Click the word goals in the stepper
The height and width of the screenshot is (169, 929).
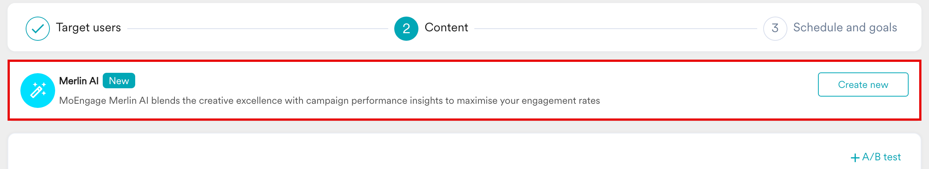click(883, 28)
